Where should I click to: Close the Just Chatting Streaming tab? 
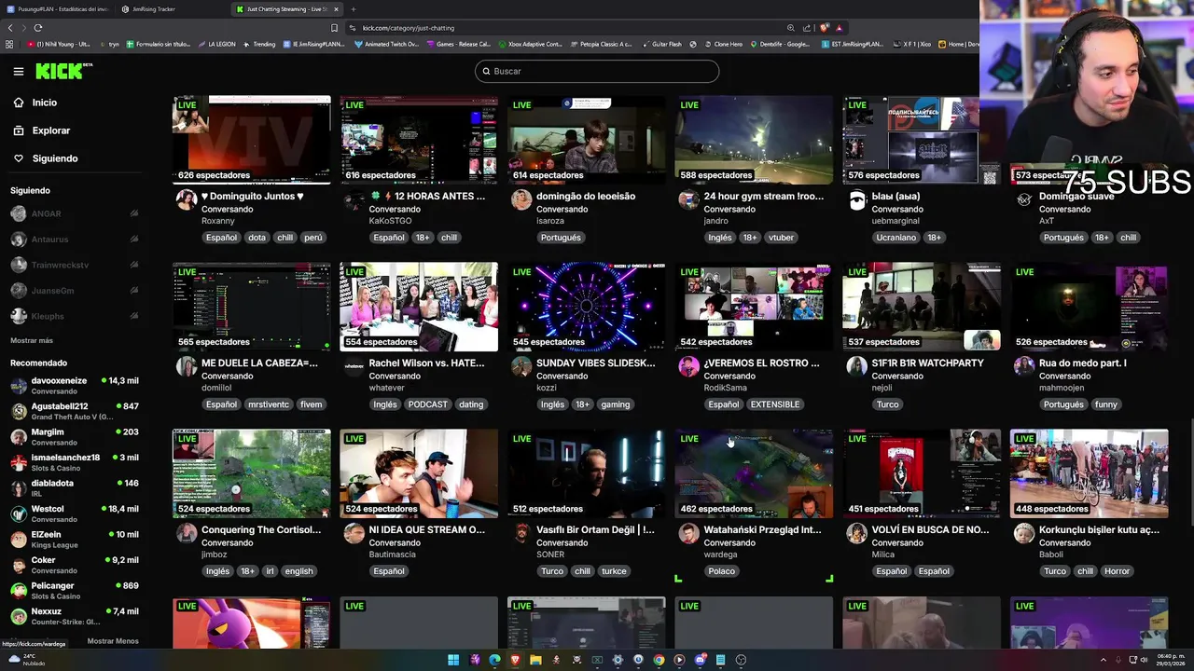[x=336, y=9]
